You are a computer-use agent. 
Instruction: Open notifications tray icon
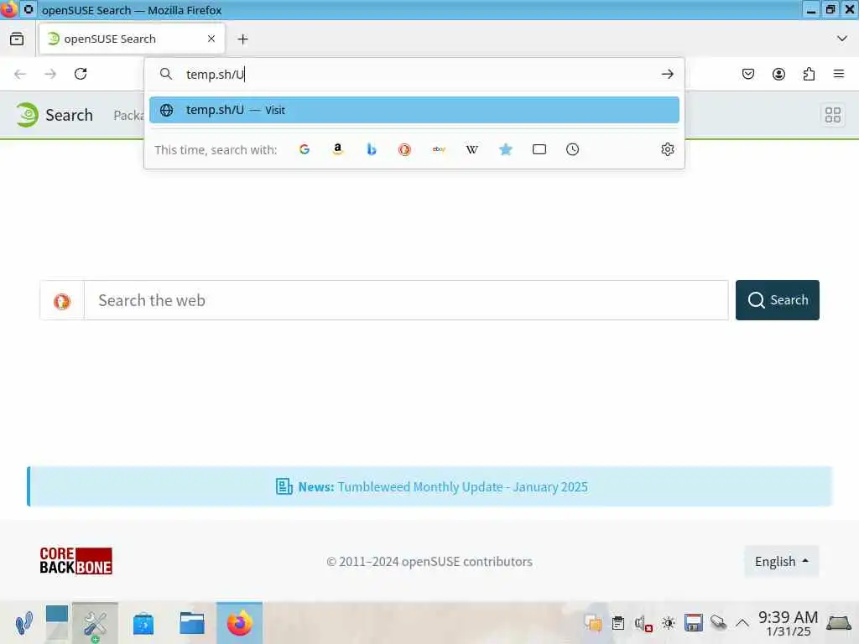[x=593, y=623]
